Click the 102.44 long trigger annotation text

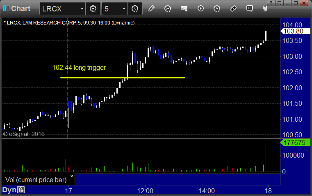point(79,68)
